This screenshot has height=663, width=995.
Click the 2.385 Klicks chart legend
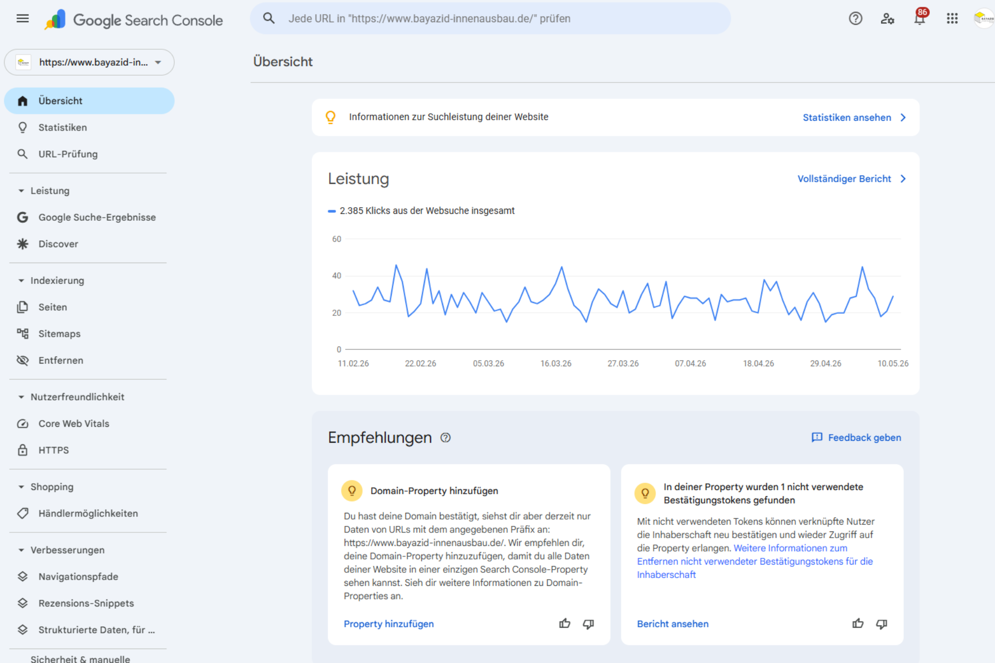(x=421, y=211)
